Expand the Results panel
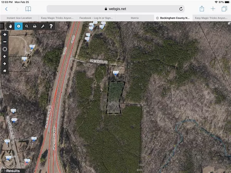This screenshot has width=231, height=173. (x=12, y=171)
